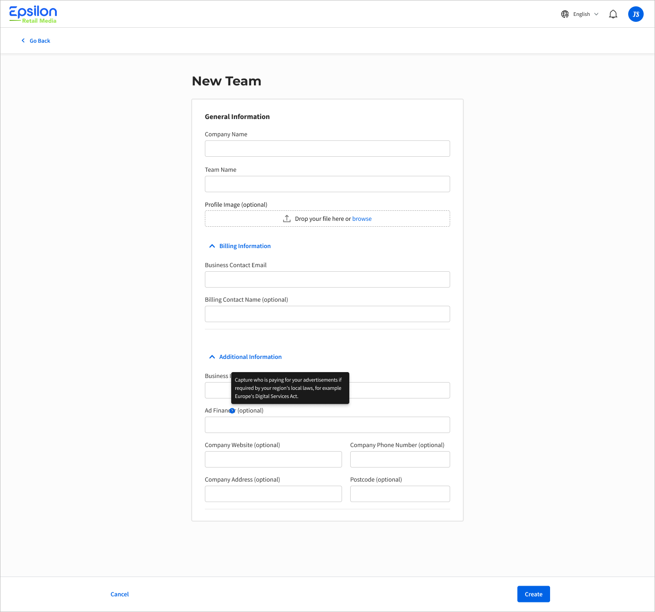Click the Epsilon Retail Media logo

pos(33,15)
